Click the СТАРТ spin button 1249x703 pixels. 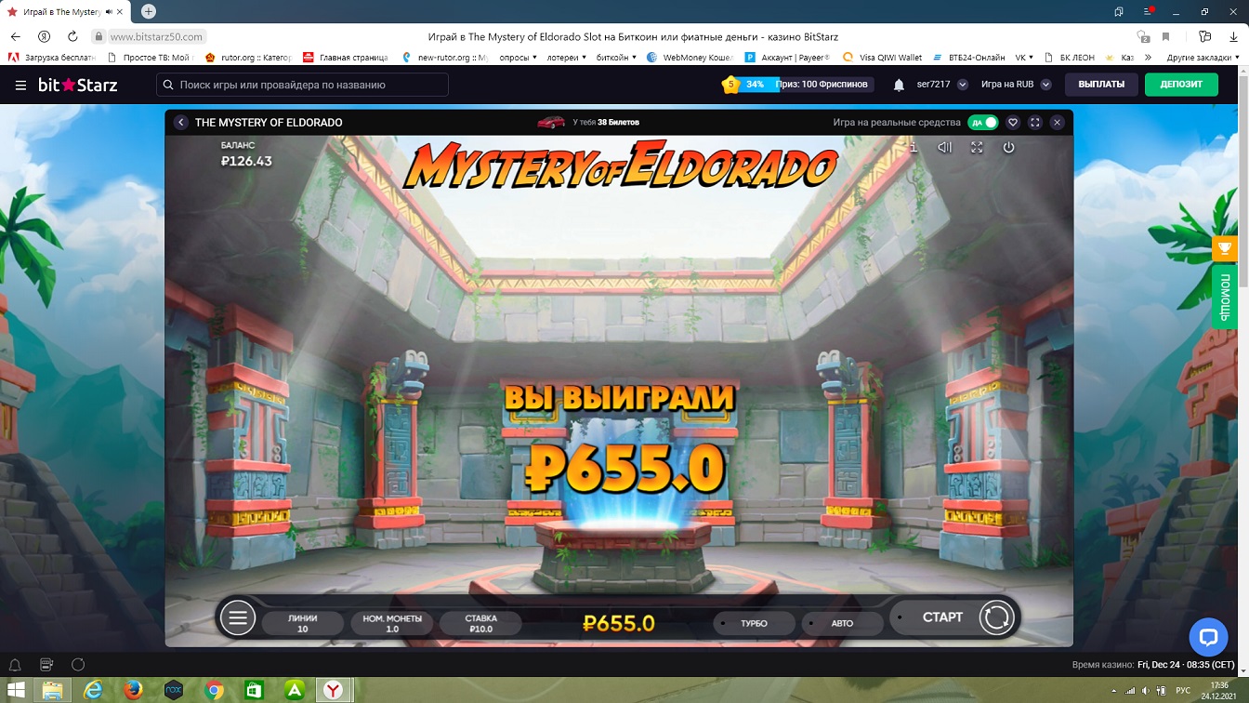pos(942,617)
